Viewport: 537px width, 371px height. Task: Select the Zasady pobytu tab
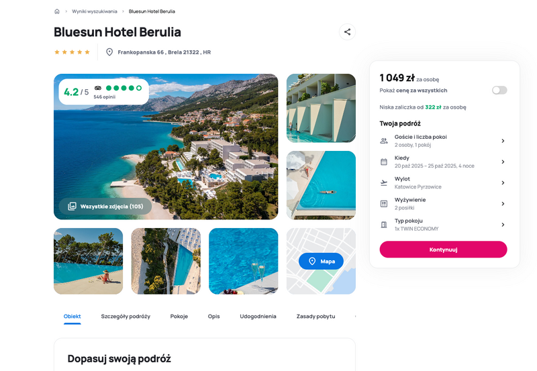[x=315, y=316]
